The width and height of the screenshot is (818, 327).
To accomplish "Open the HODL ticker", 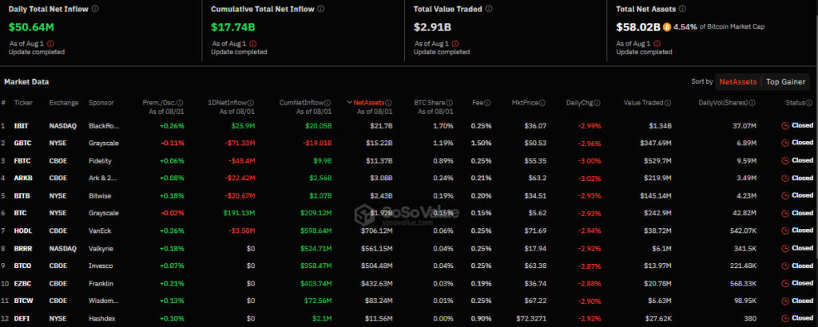I will pos(22,230).
